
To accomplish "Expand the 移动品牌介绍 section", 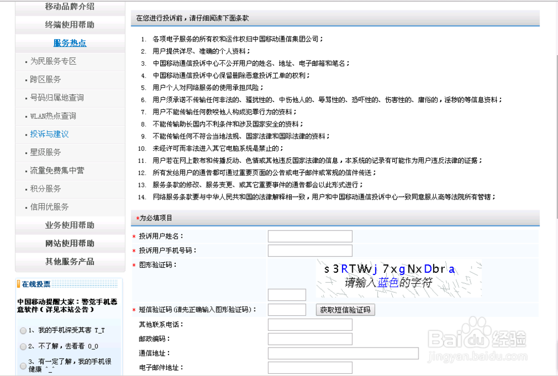I will [69, 8].
